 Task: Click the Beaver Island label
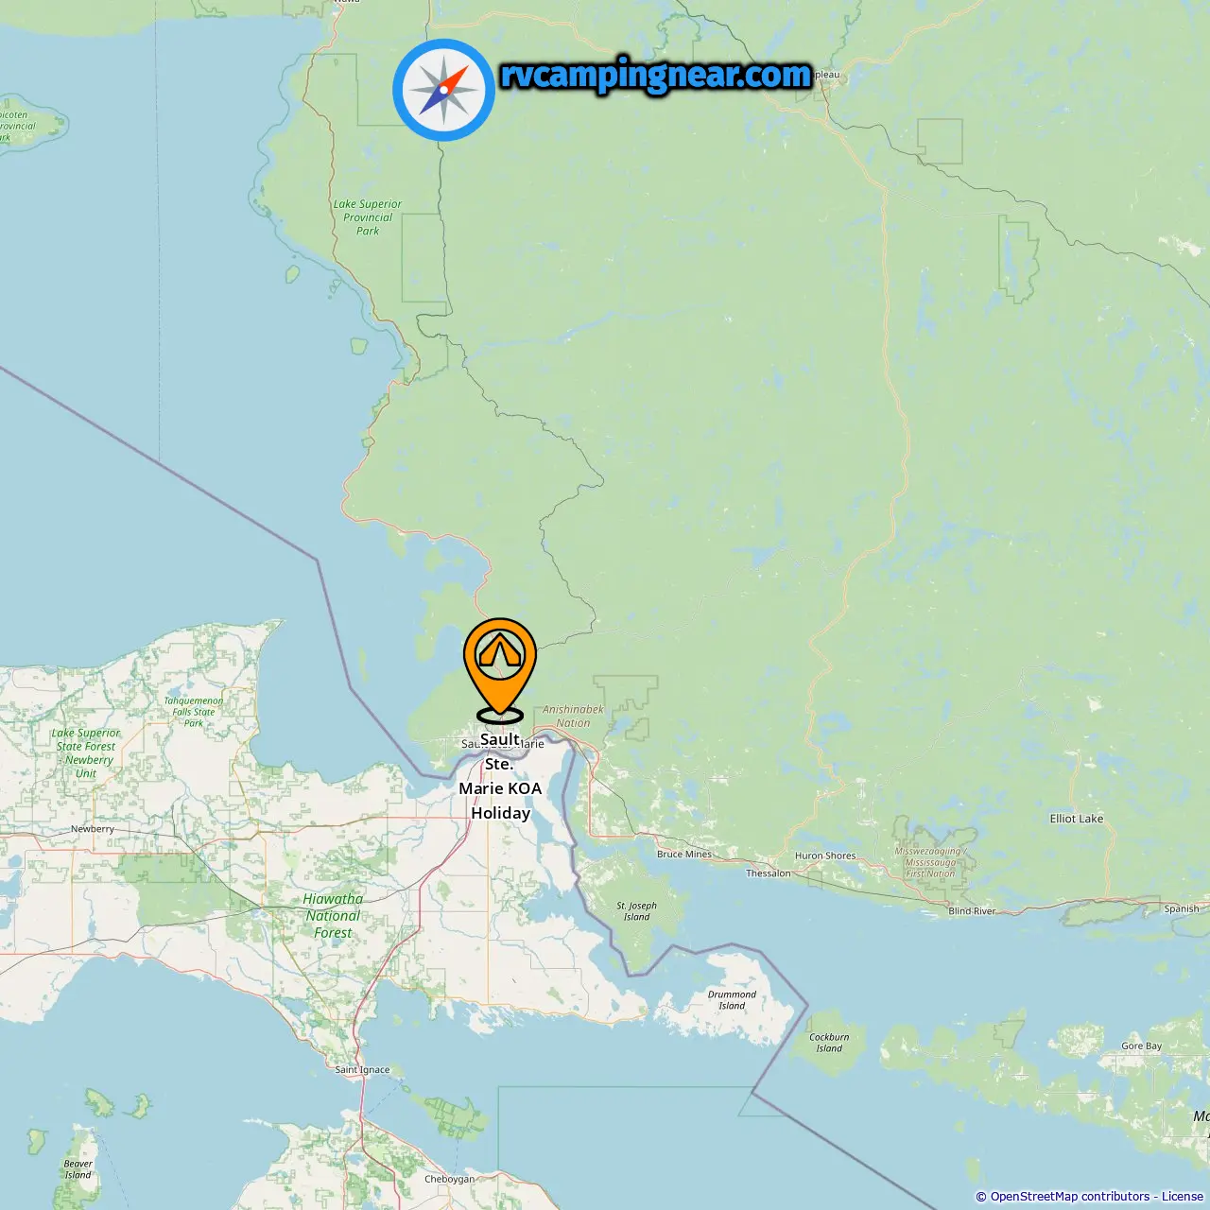point(78,1170)
